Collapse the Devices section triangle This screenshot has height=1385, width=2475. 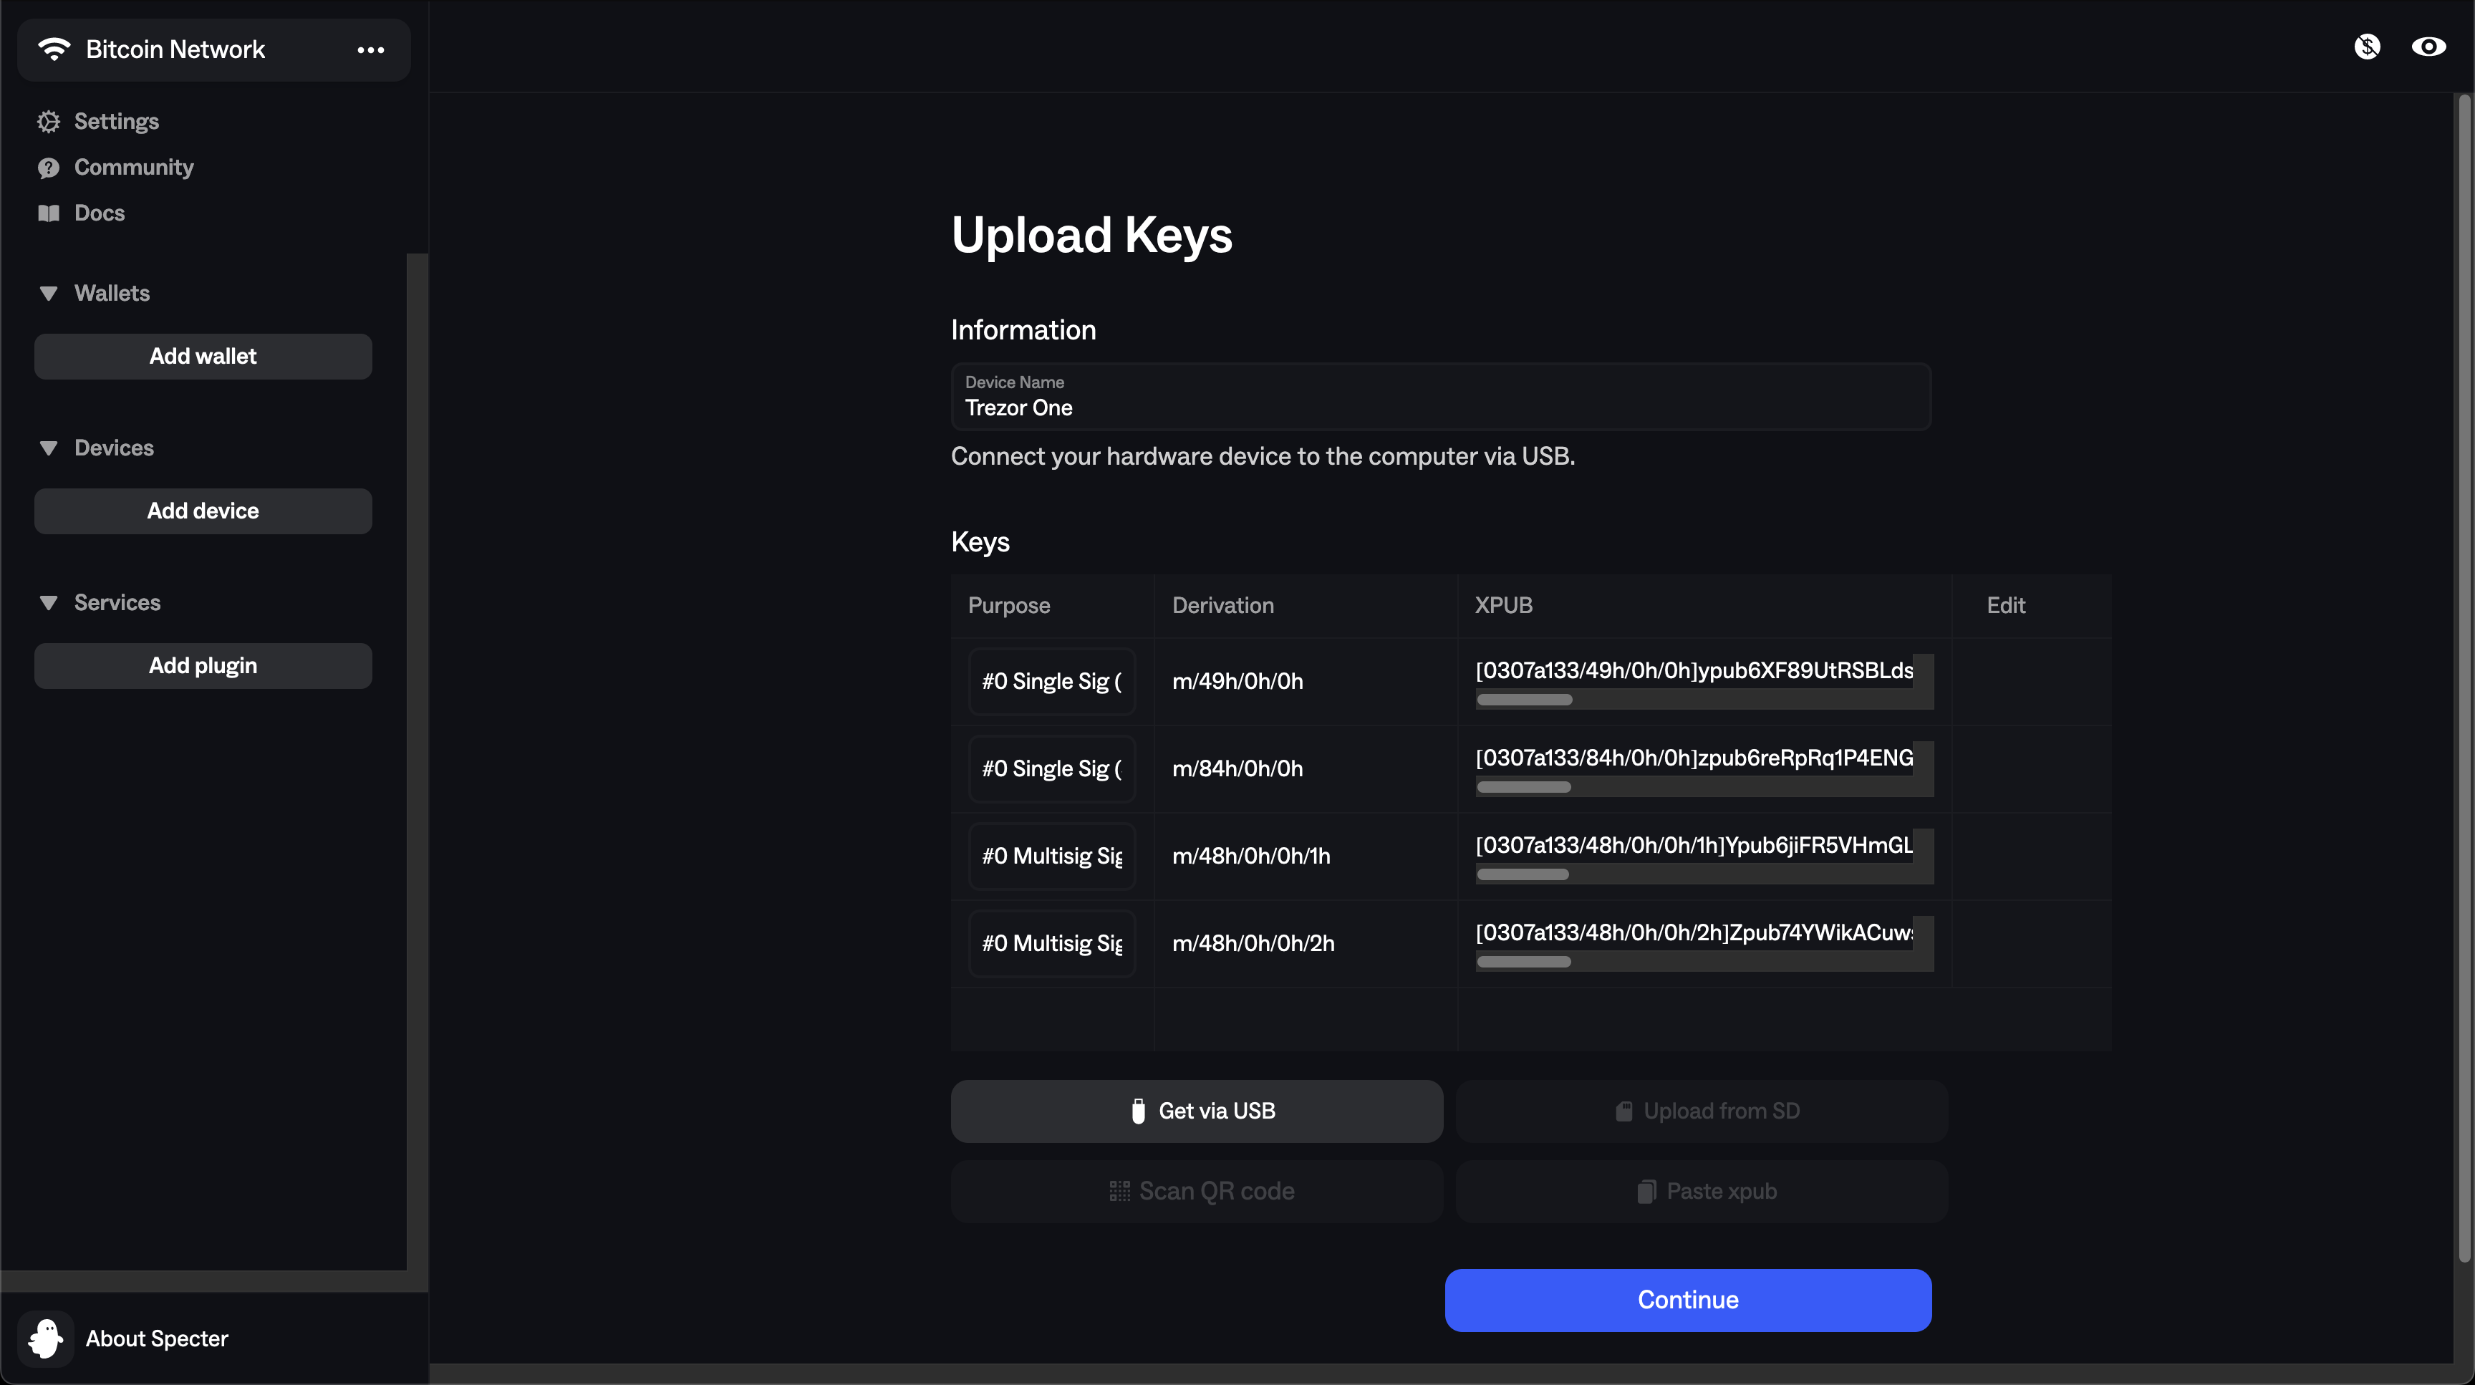pos(48,448)
